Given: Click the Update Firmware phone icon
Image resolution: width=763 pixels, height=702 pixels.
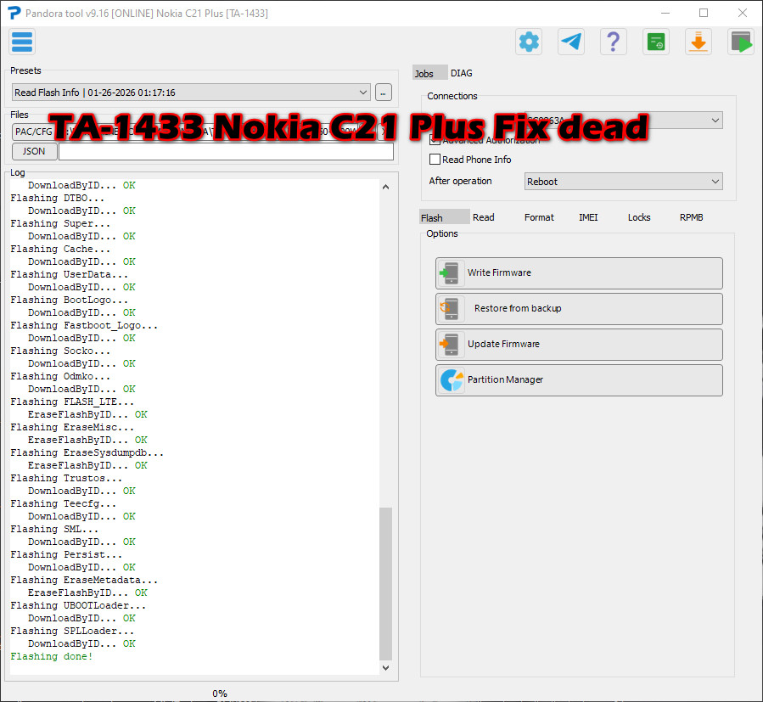Looking at the screenshot, I should coord(450,344).
